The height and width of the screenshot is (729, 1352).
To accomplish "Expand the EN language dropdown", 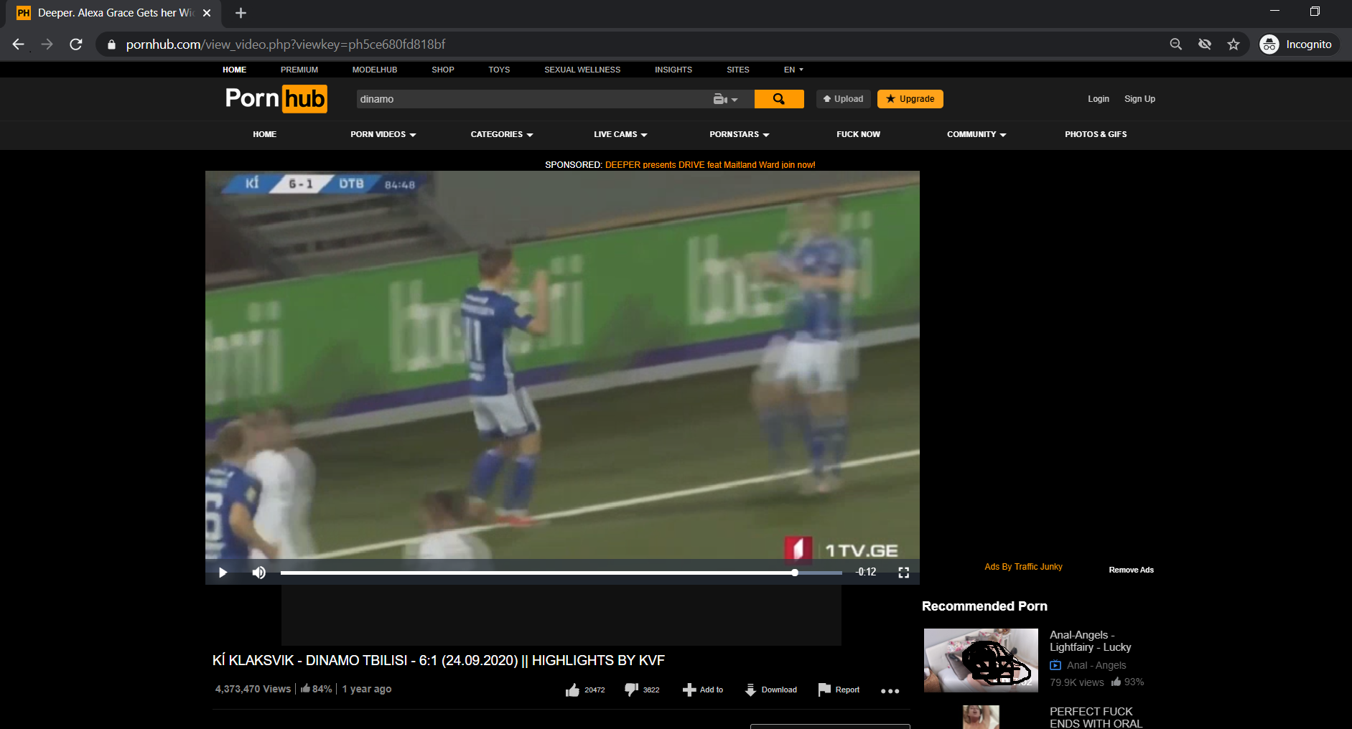I will click(793, 70).
